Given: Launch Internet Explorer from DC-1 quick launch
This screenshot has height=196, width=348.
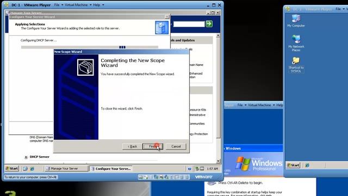Looking at the screenshot, I should (x=32, y=169).
